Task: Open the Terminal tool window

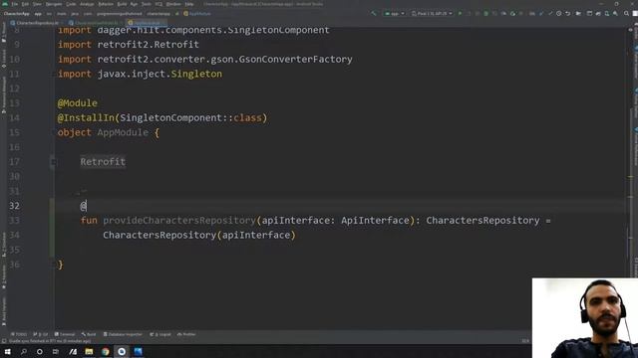Action: (65, 334)
